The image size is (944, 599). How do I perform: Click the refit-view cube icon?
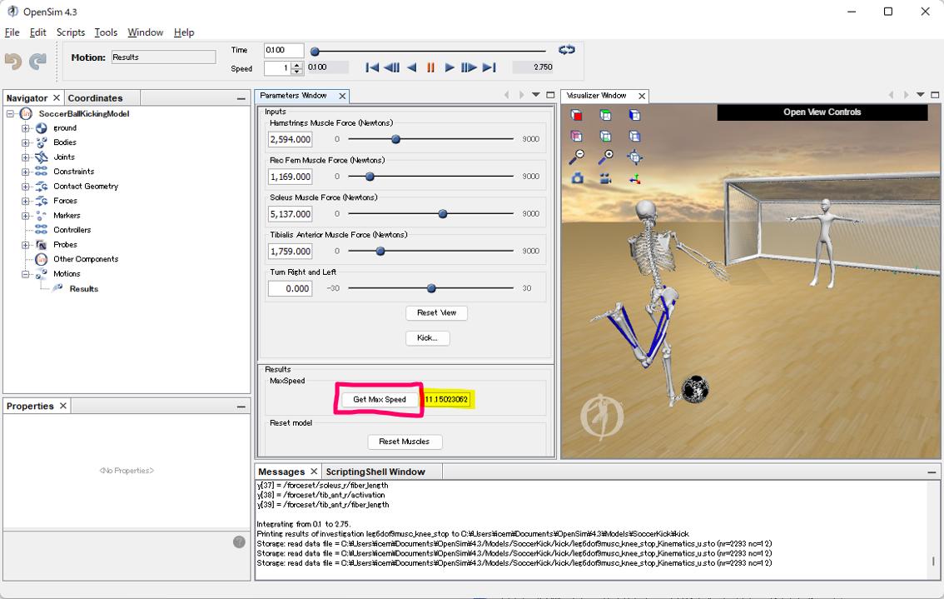(634, 157)
